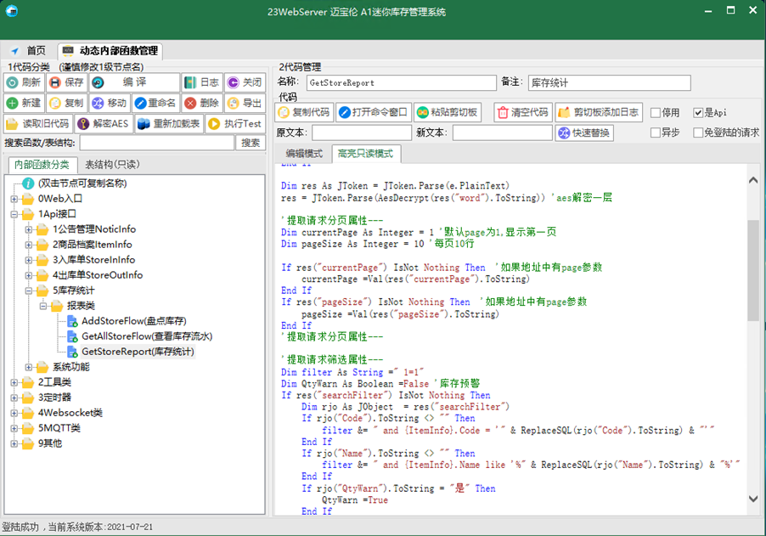The image size is (766, 536).
Task: Click the 解密AES button
Action: pos(104,124)
